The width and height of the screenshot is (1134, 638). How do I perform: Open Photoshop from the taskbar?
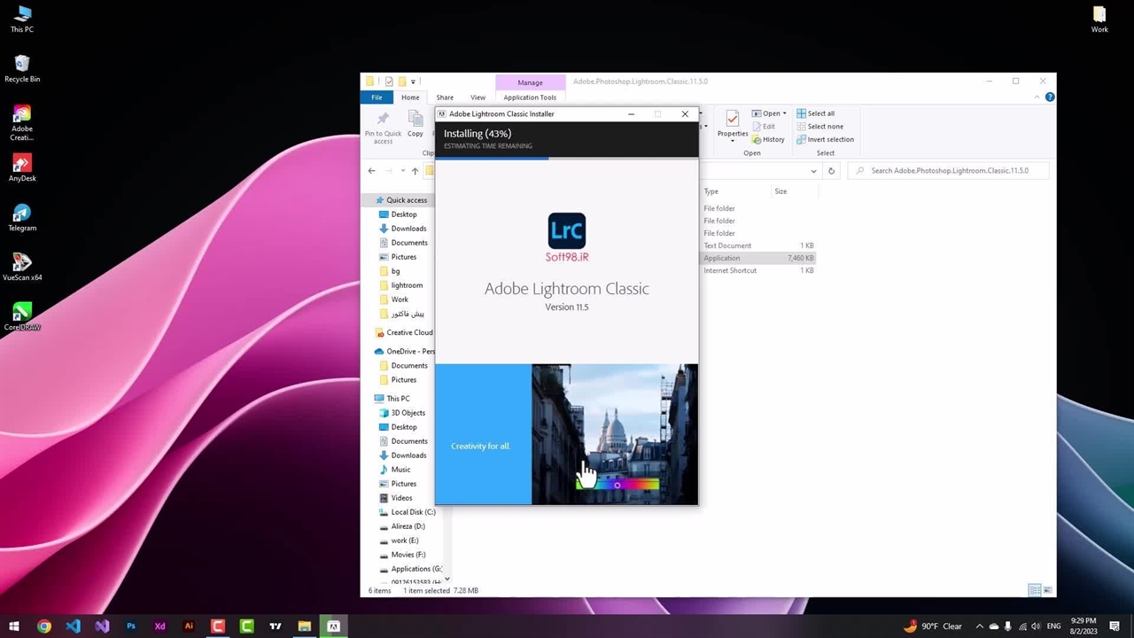[131, 626]
